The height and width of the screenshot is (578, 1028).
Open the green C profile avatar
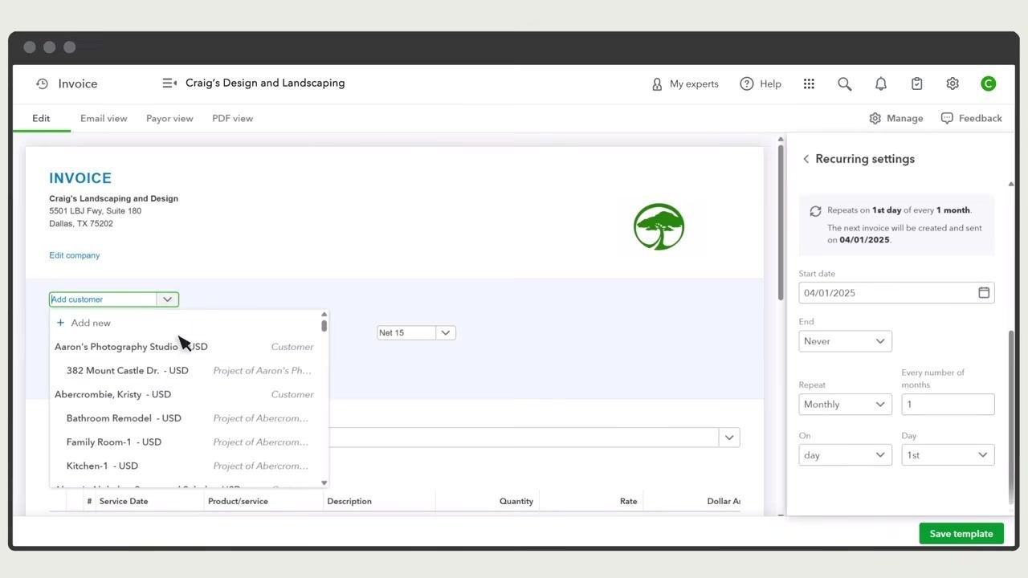pos(989,83)
